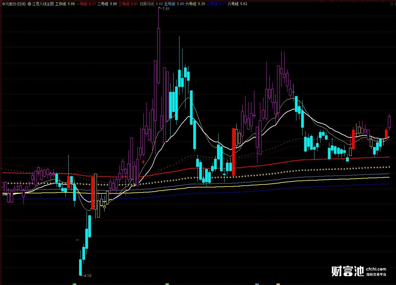Screen dimensions: 396x285
Task: Select the 四黑马线: 5.48 legend value
Action: point(151,4)
